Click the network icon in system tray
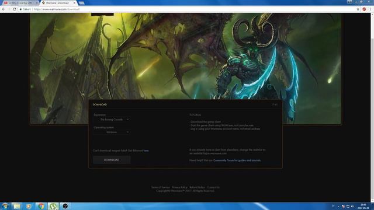Screen dimensions: 374x210 point(348,206)
